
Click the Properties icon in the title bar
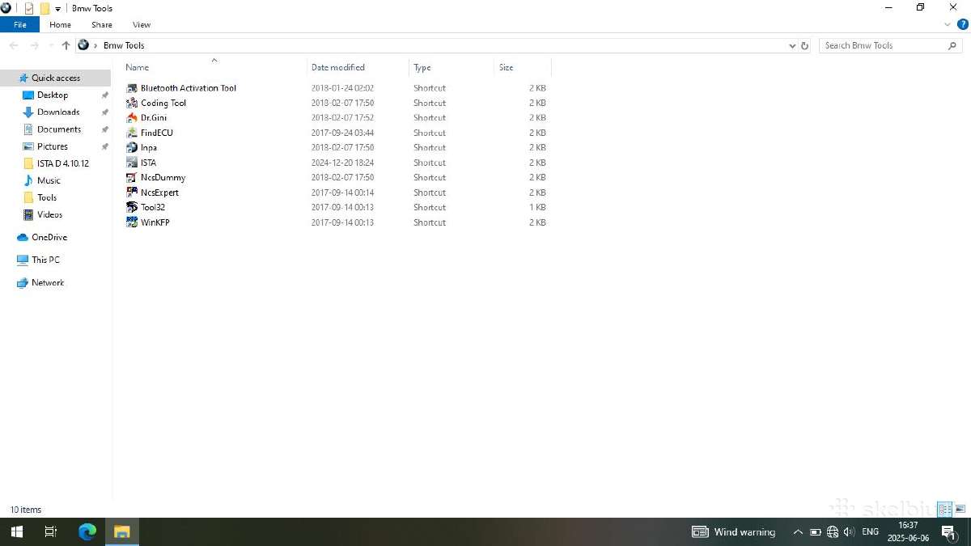28,8
